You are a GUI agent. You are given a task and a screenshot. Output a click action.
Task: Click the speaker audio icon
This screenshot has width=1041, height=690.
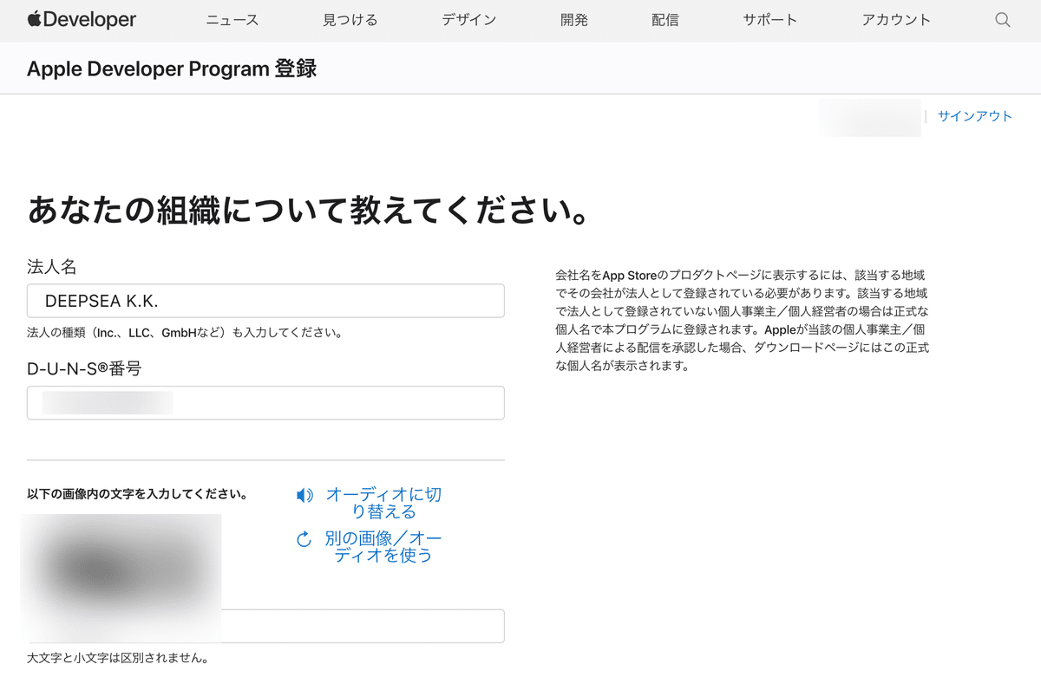click(x=304, y=496)
